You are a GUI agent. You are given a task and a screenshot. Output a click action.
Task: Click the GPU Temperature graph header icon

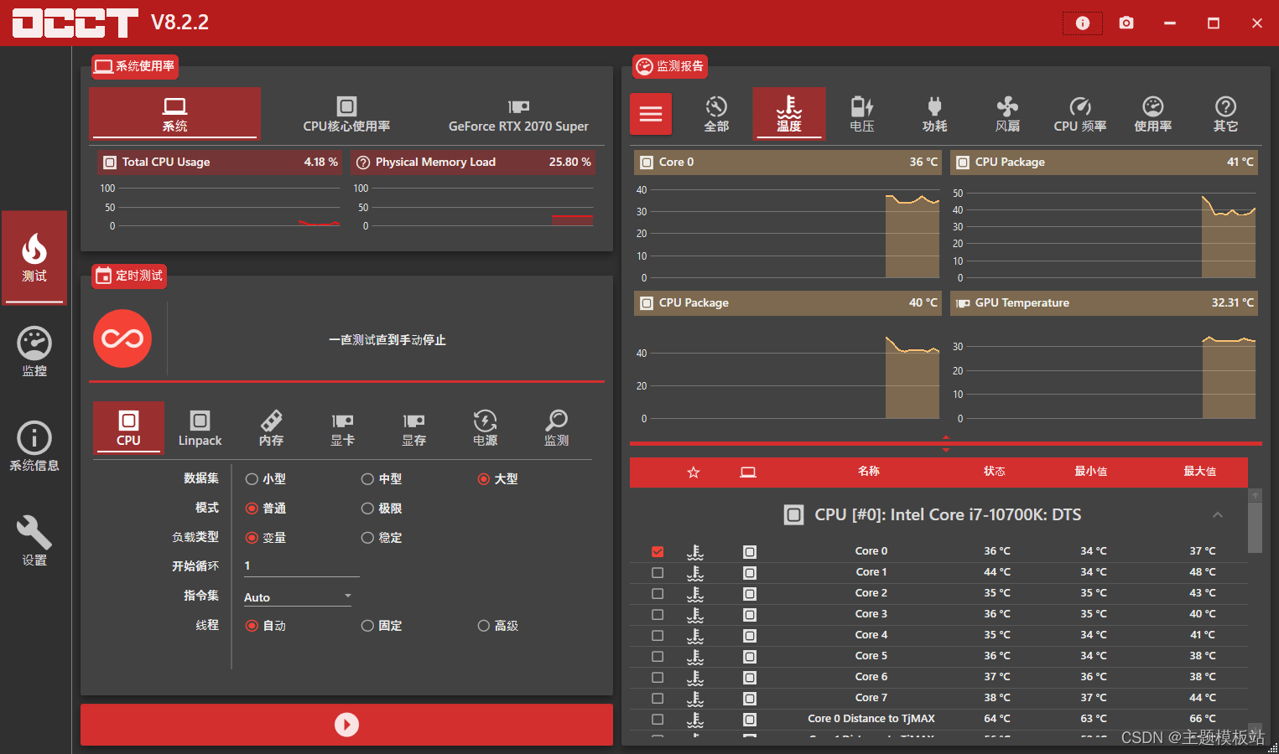pyautogui.click(x=963, y=303)
